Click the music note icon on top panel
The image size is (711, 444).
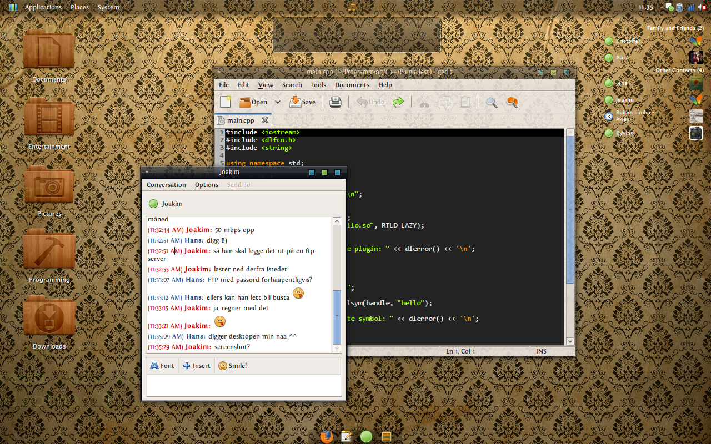click(x=352, y=7)
